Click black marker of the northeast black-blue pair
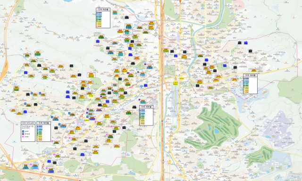 click(240, 43)
